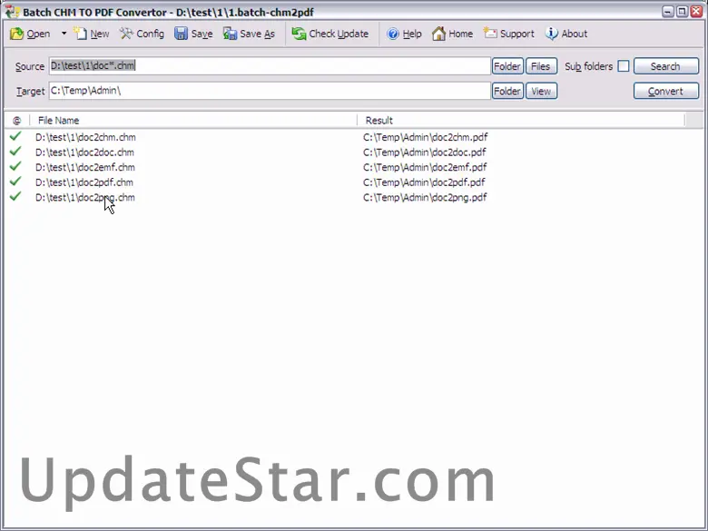Open Config settings tool icon
This screenshot has height=531, width=708.
click(126, 34)
